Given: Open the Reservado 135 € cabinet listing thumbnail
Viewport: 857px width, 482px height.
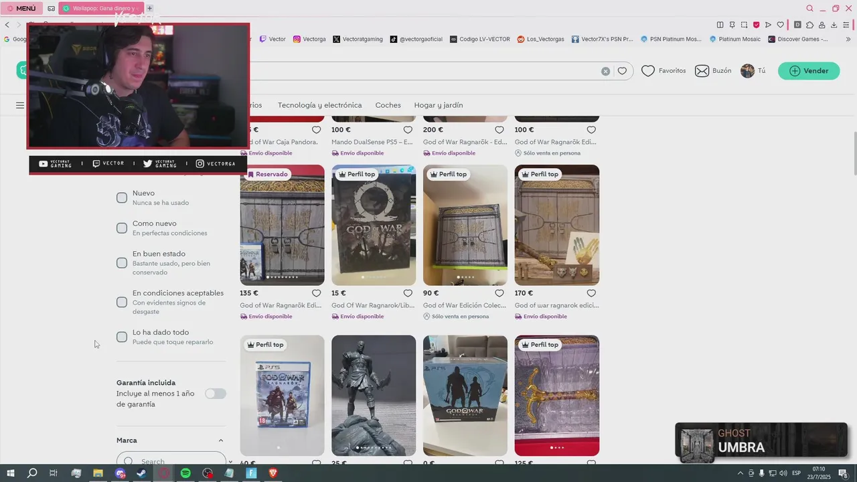Looking at the screenshot, I should coord(282,225).
